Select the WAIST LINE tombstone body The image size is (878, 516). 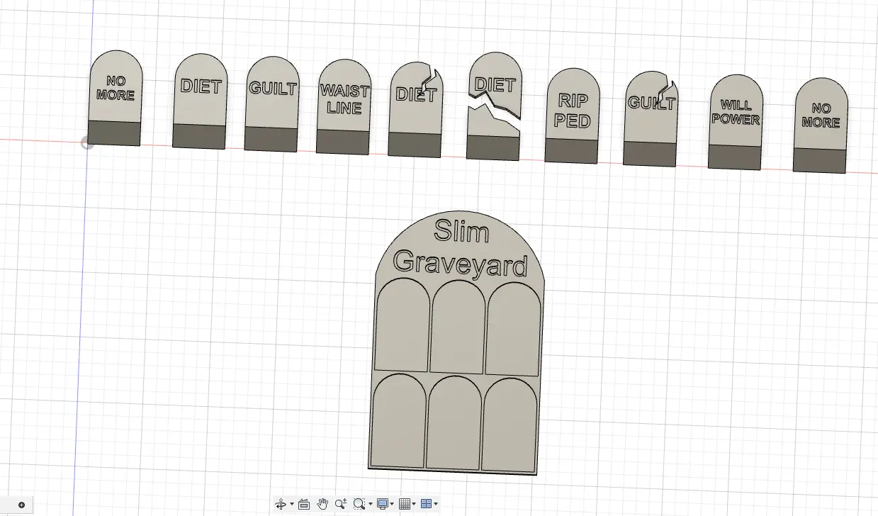(x=343, y=107)
